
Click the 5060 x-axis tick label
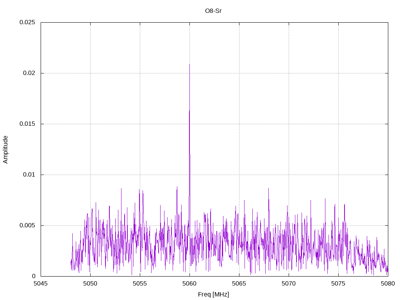pos(189,284)
